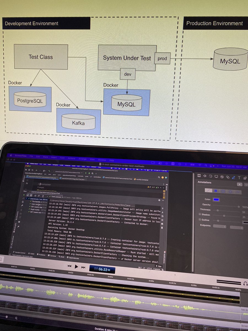Image resolution: width=248 pixels, height=331 pixels.
Task: Open the Screen Recording properties icon
Action: (216, 176)
